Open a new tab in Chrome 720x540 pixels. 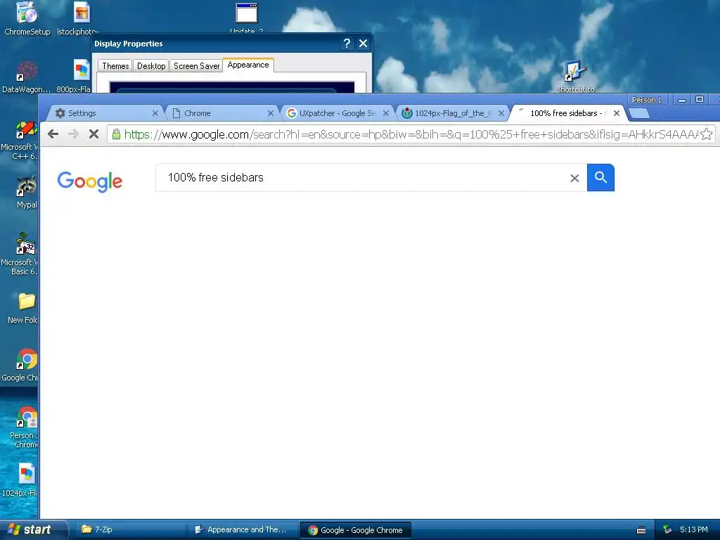point(639,113)
